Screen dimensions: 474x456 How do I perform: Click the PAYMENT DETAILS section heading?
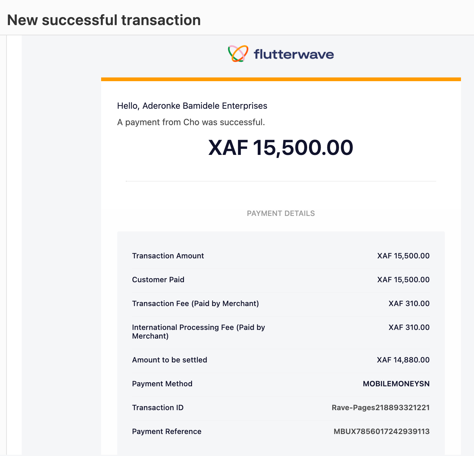click(x=281, y=213)
